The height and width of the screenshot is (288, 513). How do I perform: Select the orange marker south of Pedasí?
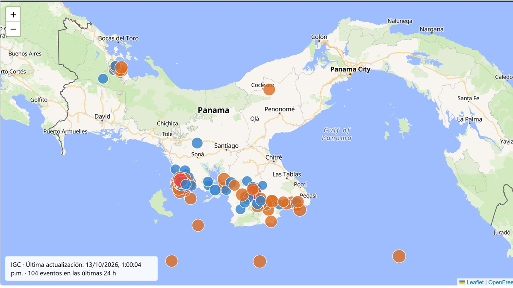(x=300, y=209)
